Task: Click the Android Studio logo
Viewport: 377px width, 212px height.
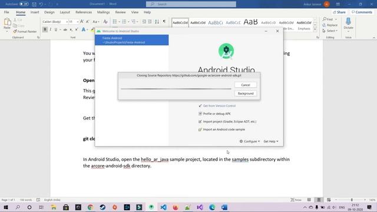Action: (226, 51)
